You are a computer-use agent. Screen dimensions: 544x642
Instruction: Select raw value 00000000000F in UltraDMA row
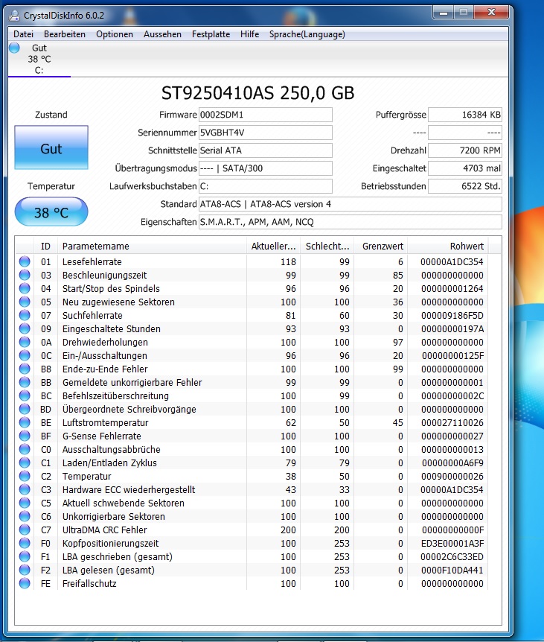click(452, 530)
